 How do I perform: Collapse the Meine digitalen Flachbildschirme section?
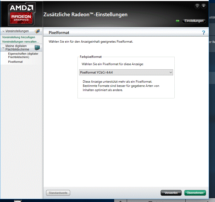click(x=3, y=48)
